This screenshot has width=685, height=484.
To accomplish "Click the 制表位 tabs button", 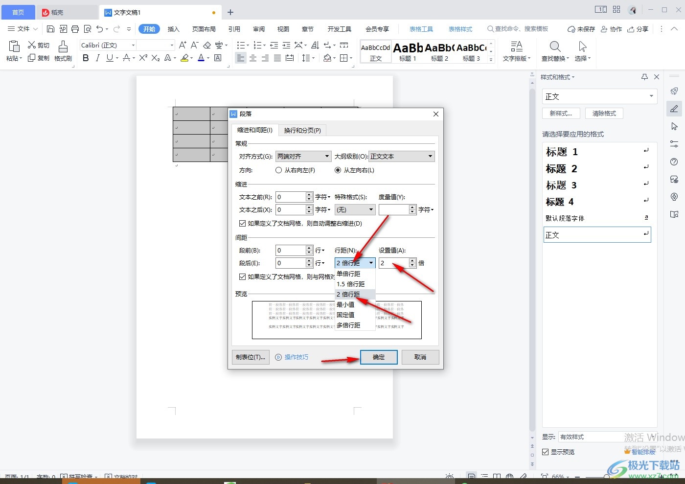I will pos(251,357).
